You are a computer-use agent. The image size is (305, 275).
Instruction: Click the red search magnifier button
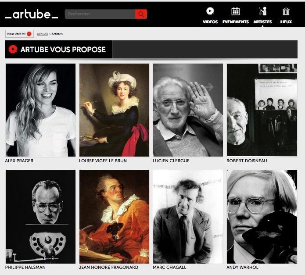(x=141, y=14)
